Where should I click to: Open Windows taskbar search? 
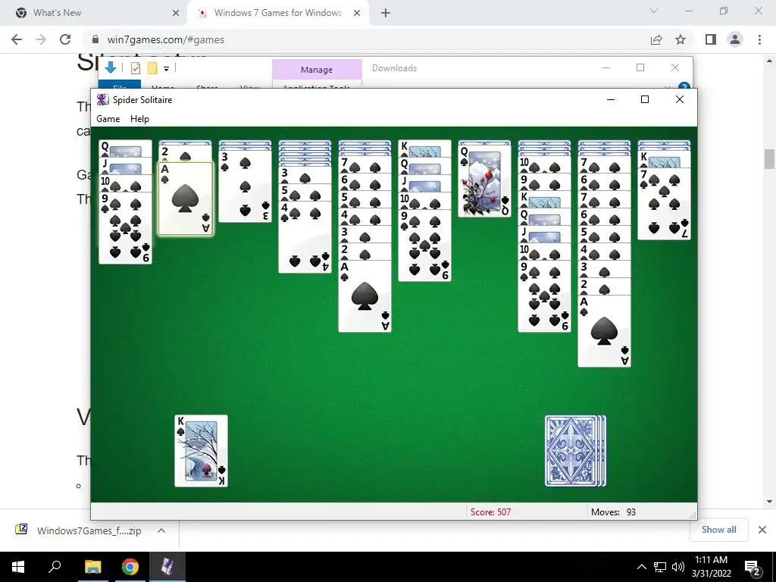coord(55,567)
